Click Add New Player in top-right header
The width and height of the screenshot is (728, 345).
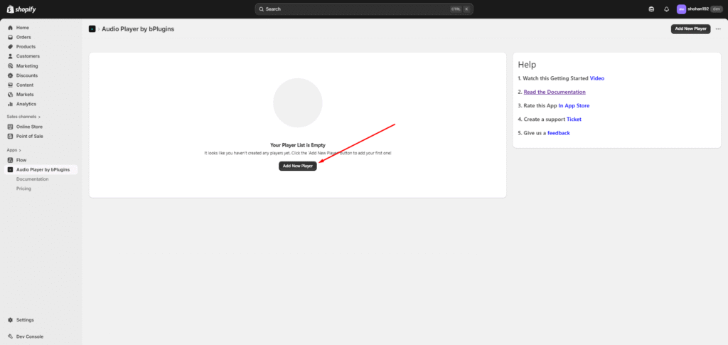690,29
